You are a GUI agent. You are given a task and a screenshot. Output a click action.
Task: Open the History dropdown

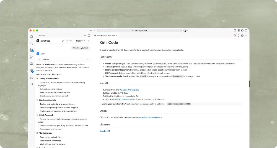coord(81,41)
